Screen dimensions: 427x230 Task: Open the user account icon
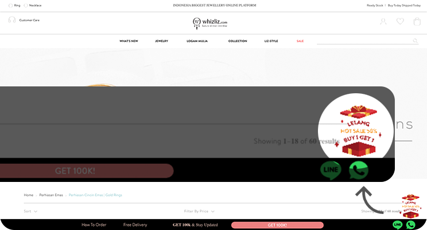tap(383, 22)
